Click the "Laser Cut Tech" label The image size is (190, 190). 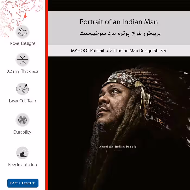click(23, 101)
